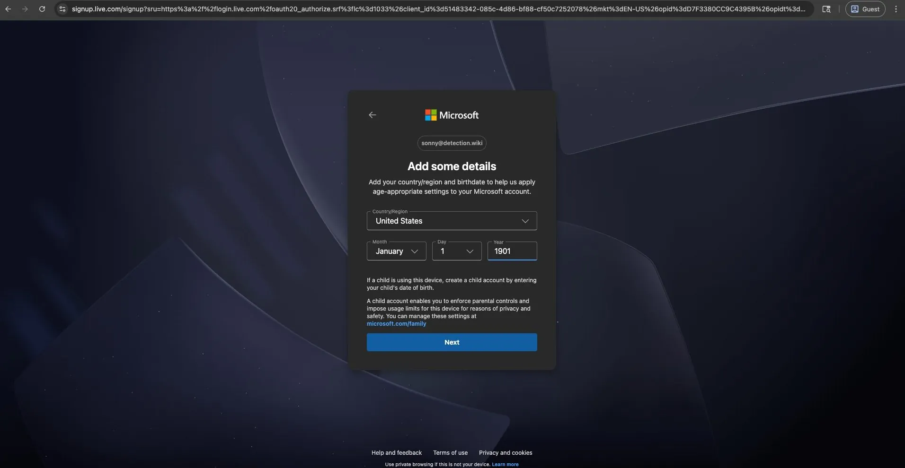The height and width of the screenshot is (468, 905).
Task: Click the back arrow in signup card
Action: coord(373,115)
